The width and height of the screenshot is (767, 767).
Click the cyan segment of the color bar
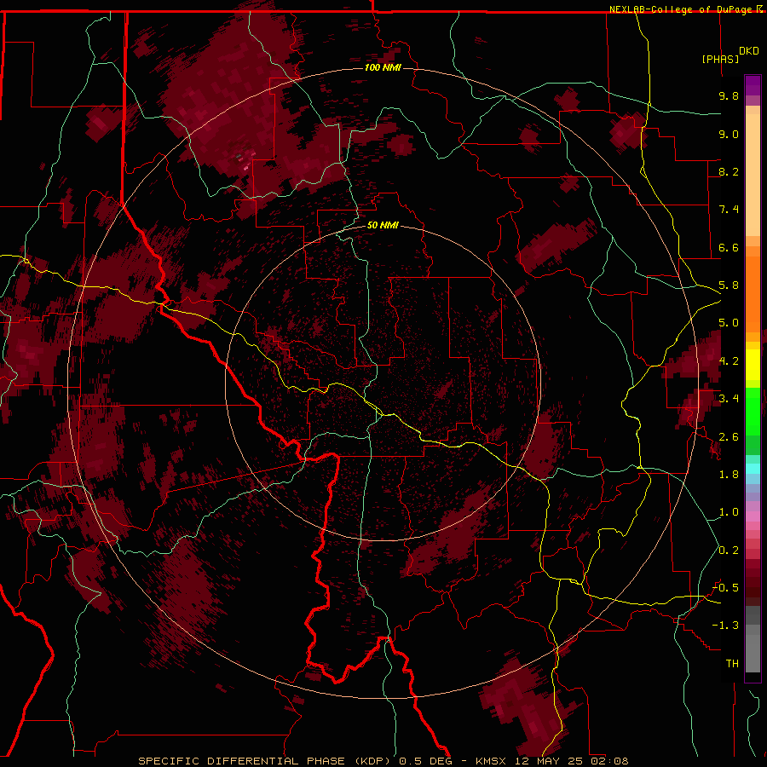(x=753, y=469)
